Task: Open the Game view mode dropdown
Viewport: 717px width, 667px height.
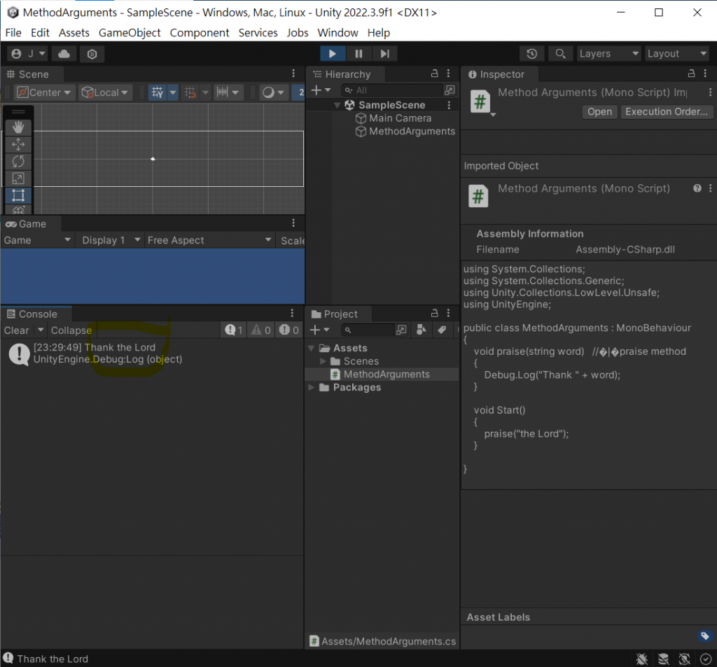Action: (38, 240)
